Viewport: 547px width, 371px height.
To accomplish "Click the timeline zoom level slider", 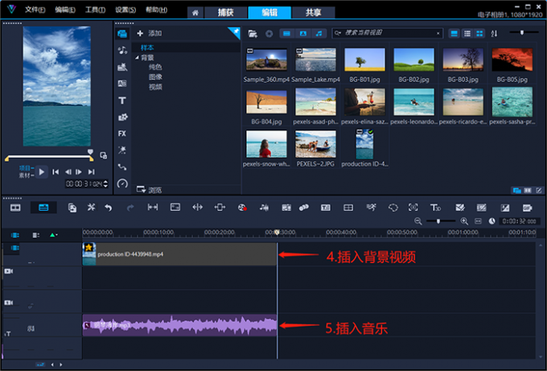I will (441, 221).
